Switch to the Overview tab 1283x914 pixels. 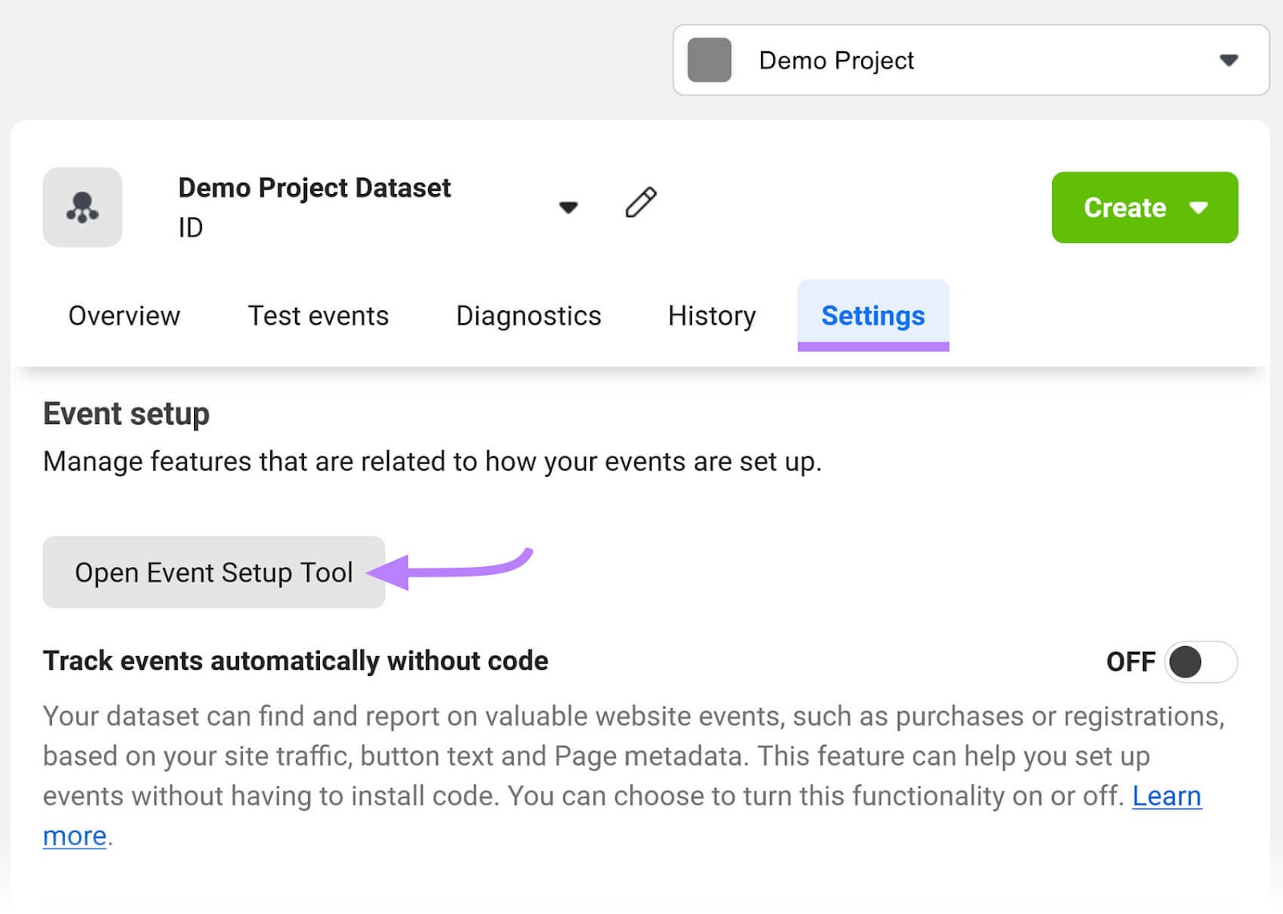pos(124,316)
